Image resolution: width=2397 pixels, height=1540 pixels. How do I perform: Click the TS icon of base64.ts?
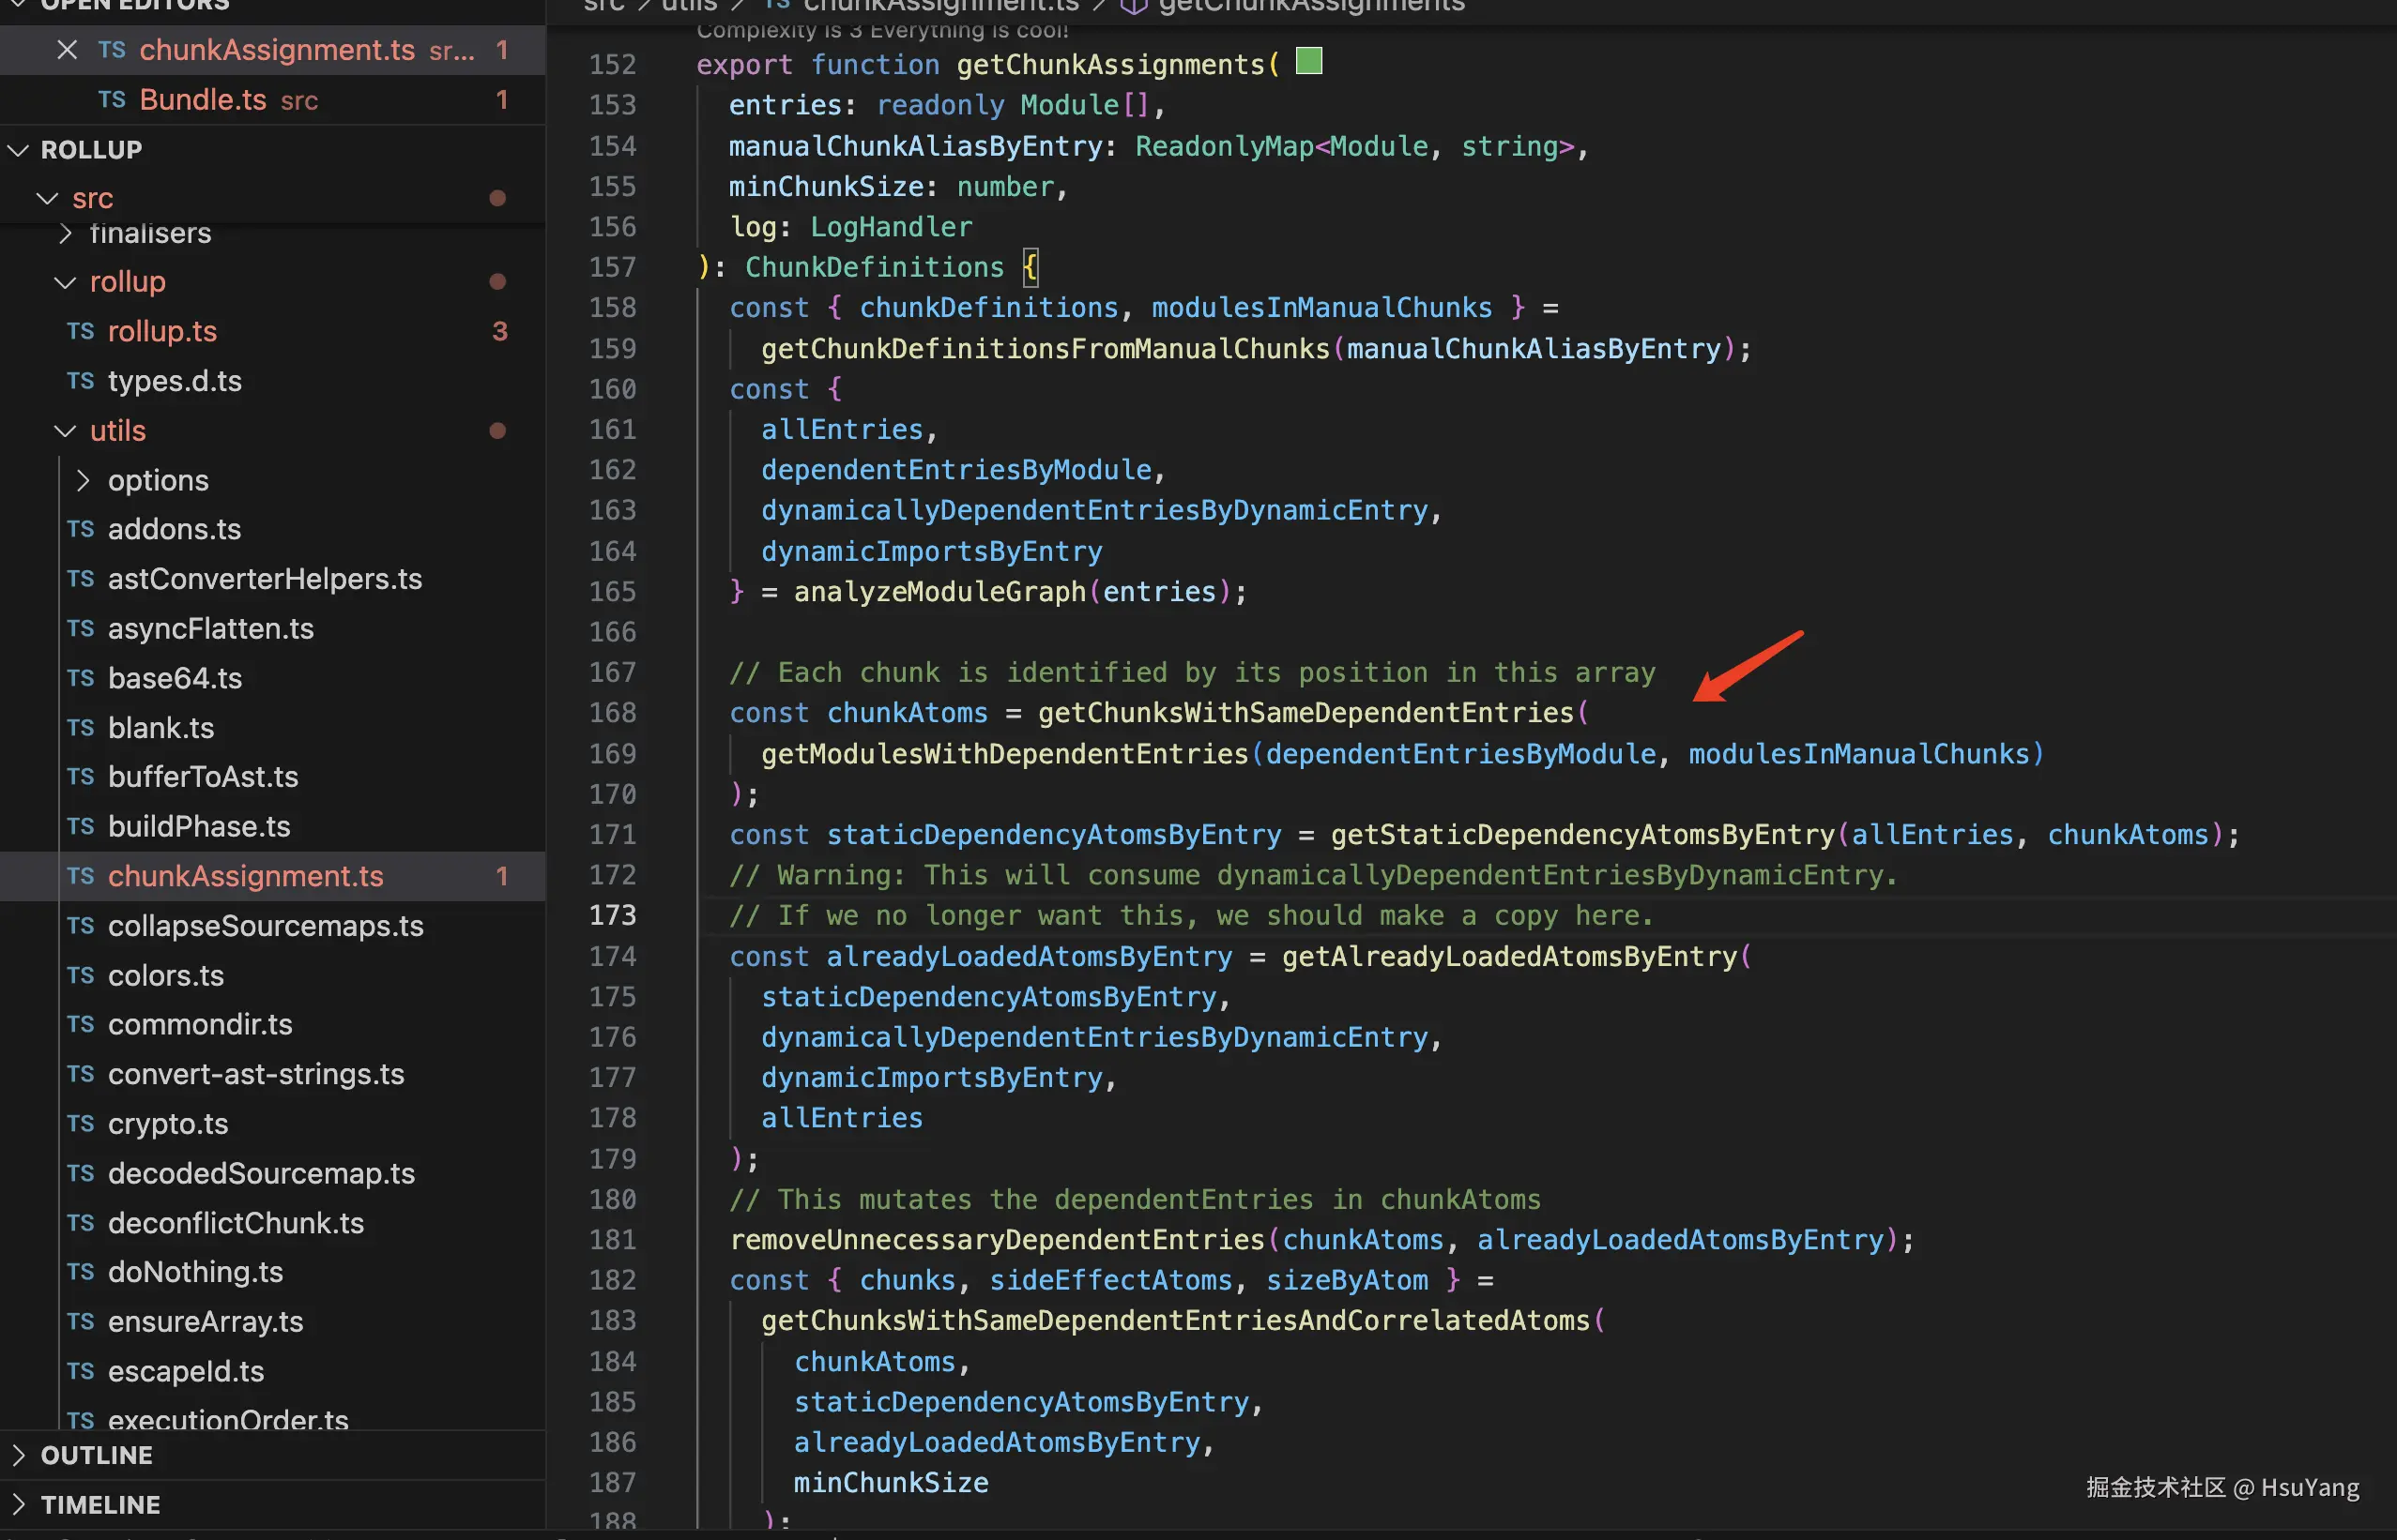81,678
